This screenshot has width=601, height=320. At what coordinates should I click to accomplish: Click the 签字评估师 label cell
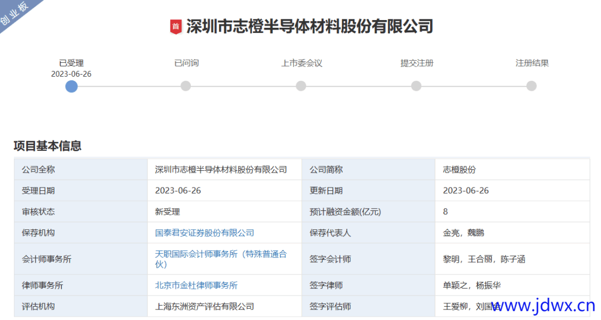pyautogui.click(x=368, y=306)
